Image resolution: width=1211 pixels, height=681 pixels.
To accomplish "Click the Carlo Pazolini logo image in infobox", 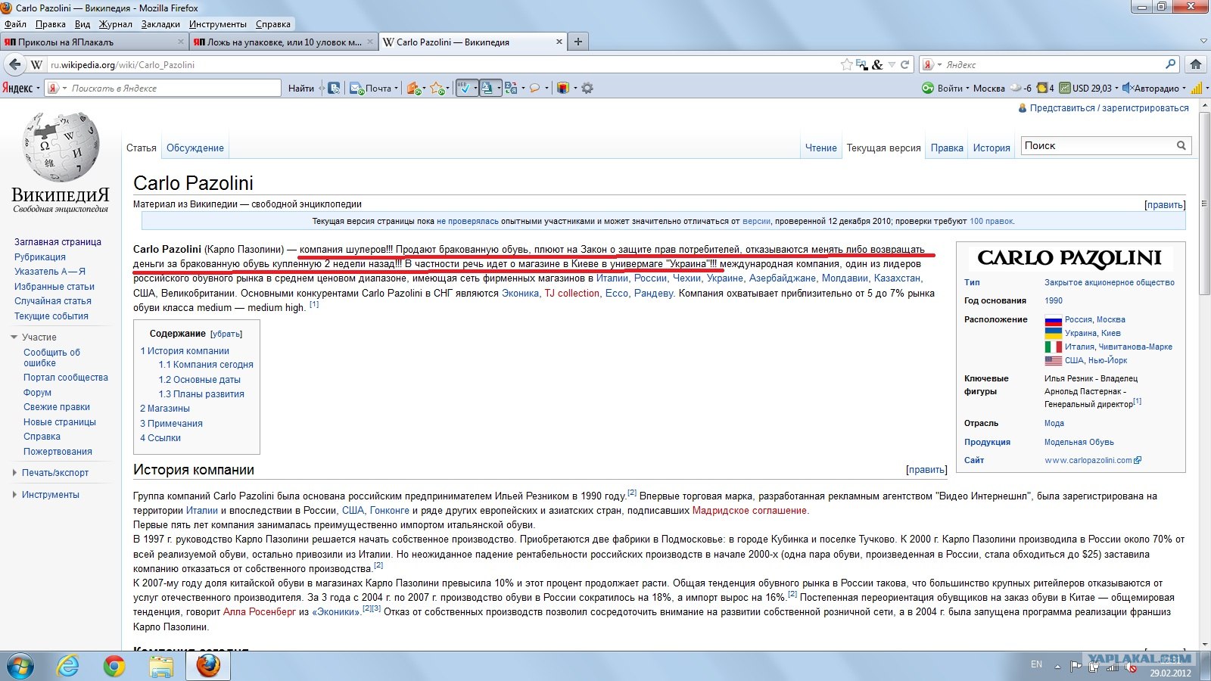I will tap(1069, 258).
